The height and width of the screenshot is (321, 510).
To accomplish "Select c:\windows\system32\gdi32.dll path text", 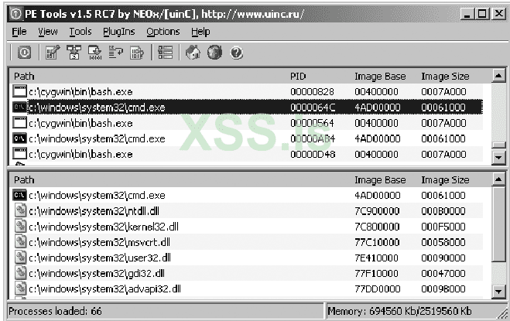I will click(97, 274).
